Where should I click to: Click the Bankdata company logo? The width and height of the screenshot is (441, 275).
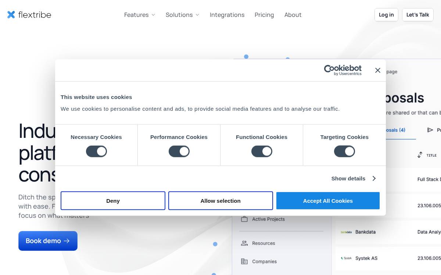(346, 232)
